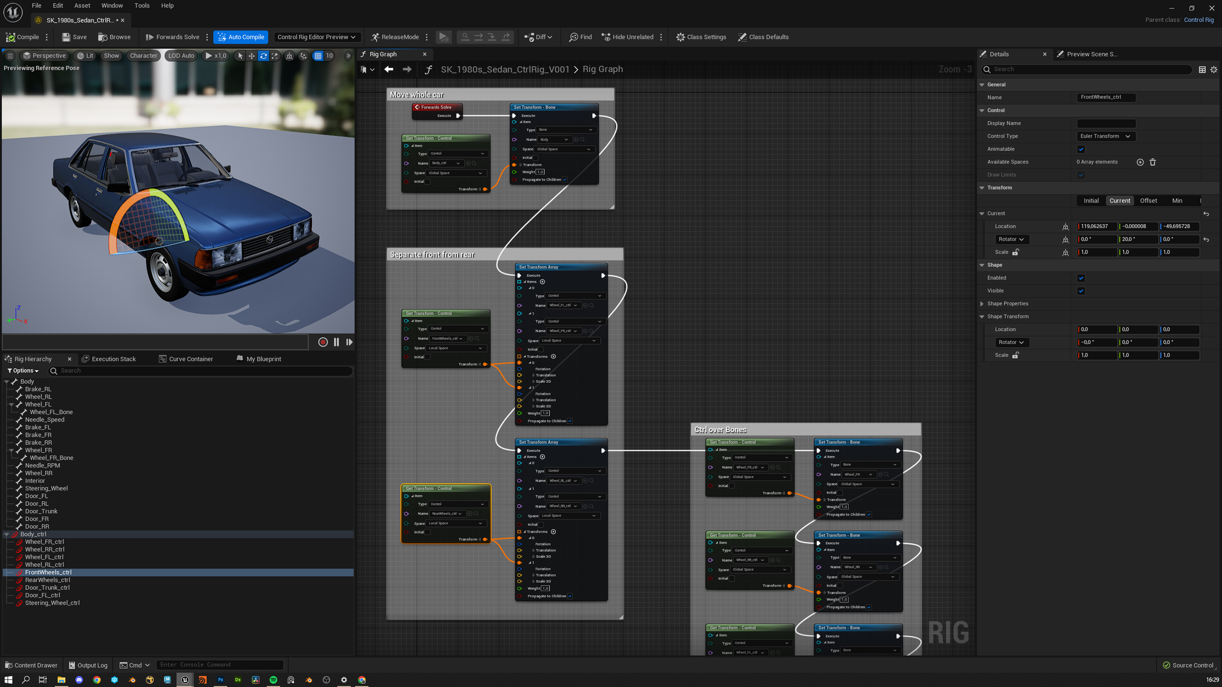This screenshot has height=687, width=1222.
Task: Open the Find search tool
Action: pos(580,37)
